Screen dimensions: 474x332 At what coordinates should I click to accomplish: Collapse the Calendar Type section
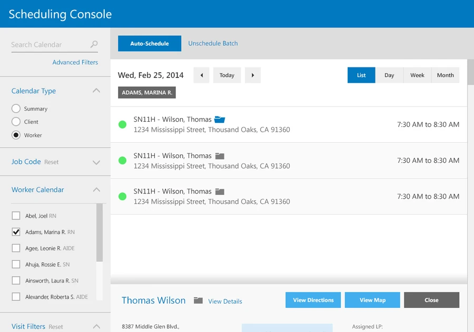click(x=96, y=91)
